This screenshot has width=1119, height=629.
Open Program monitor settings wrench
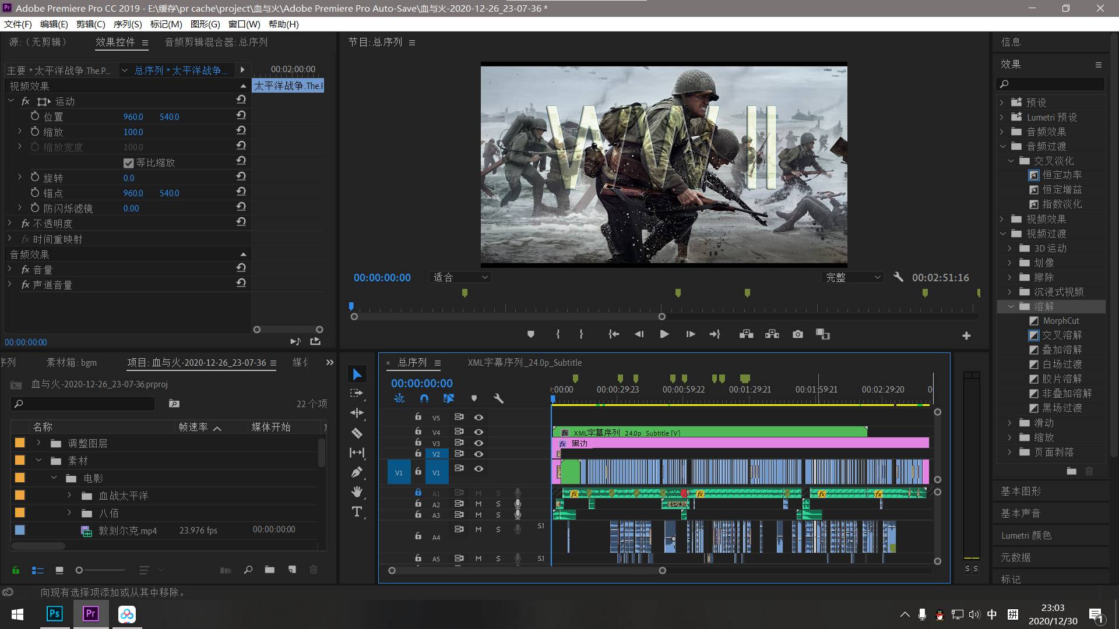tap(898, 277)
